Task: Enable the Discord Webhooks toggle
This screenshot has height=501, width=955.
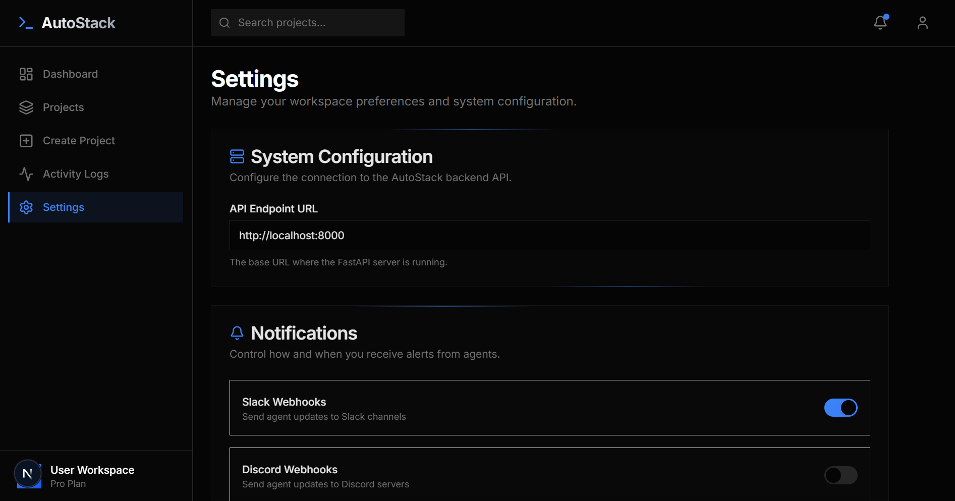Action: (x=840, y=475)
